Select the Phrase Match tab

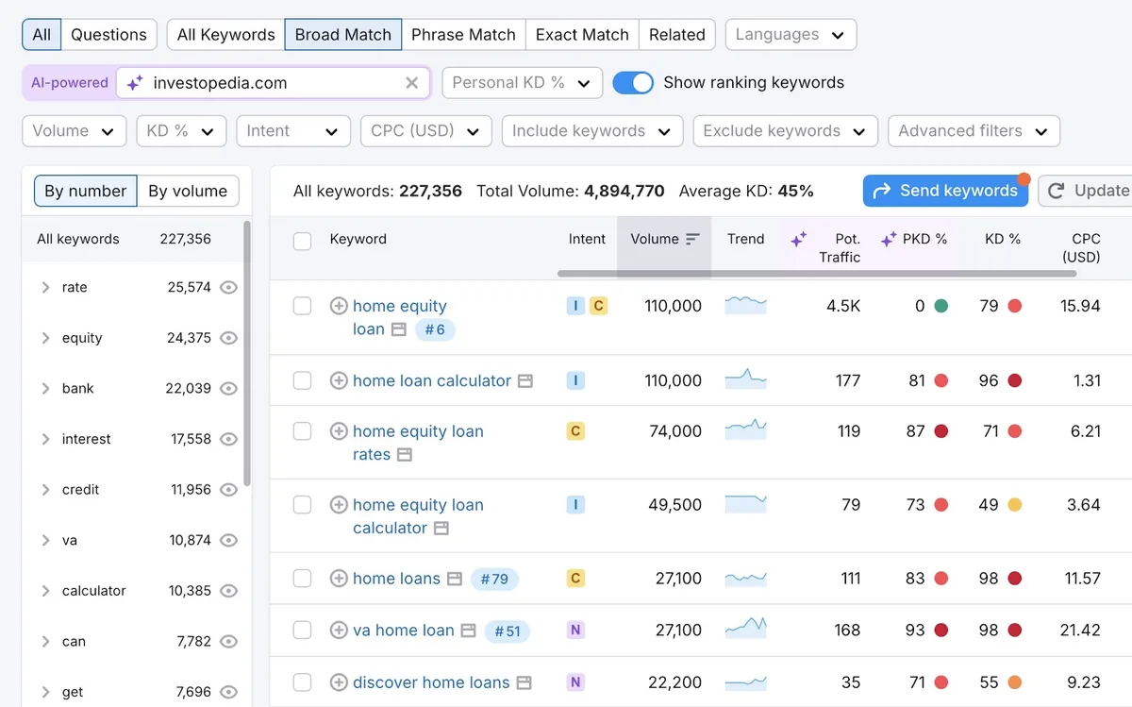463,35
